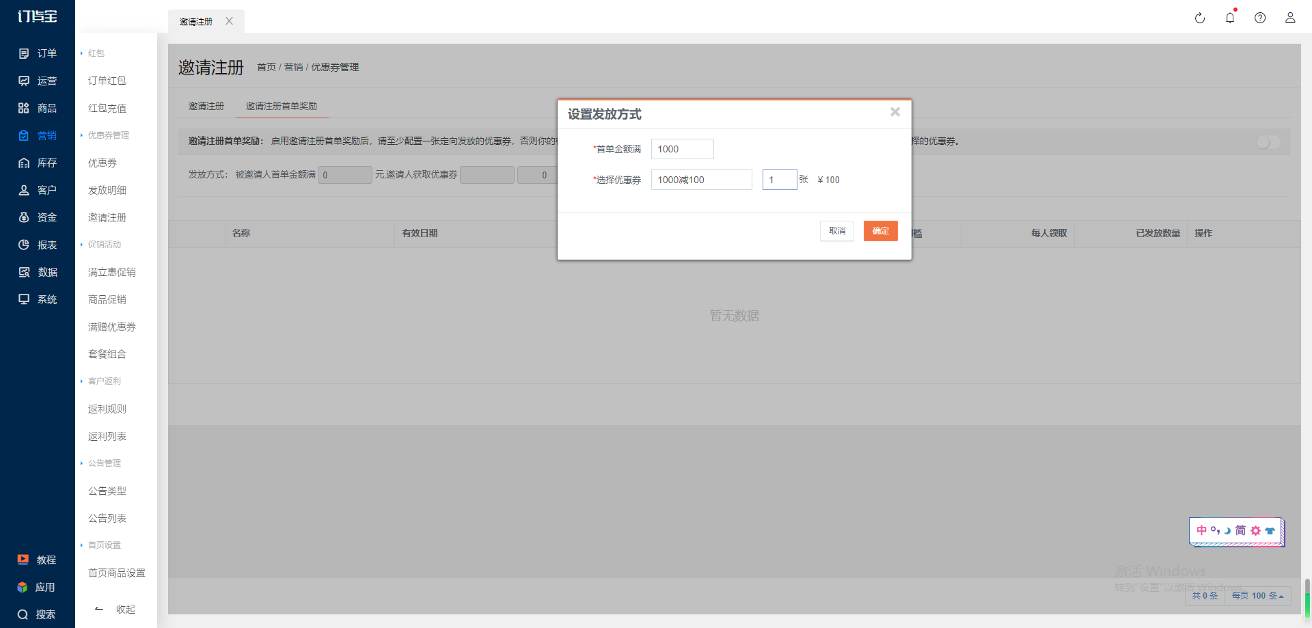Open the 客户 customer sidebar item
Screen dimensions: 1312x628
coord(38,190)
